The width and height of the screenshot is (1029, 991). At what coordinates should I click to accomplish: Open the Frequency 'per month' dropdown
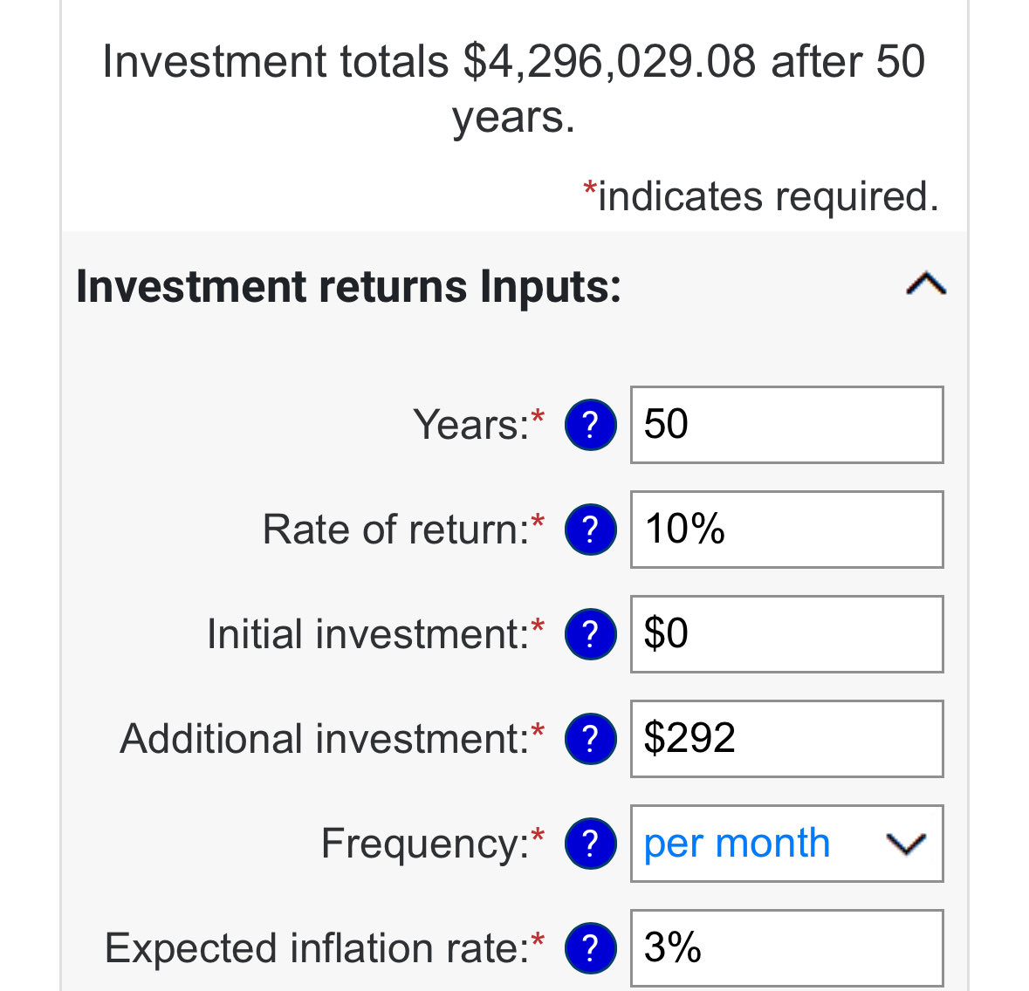tap(786, 844)
